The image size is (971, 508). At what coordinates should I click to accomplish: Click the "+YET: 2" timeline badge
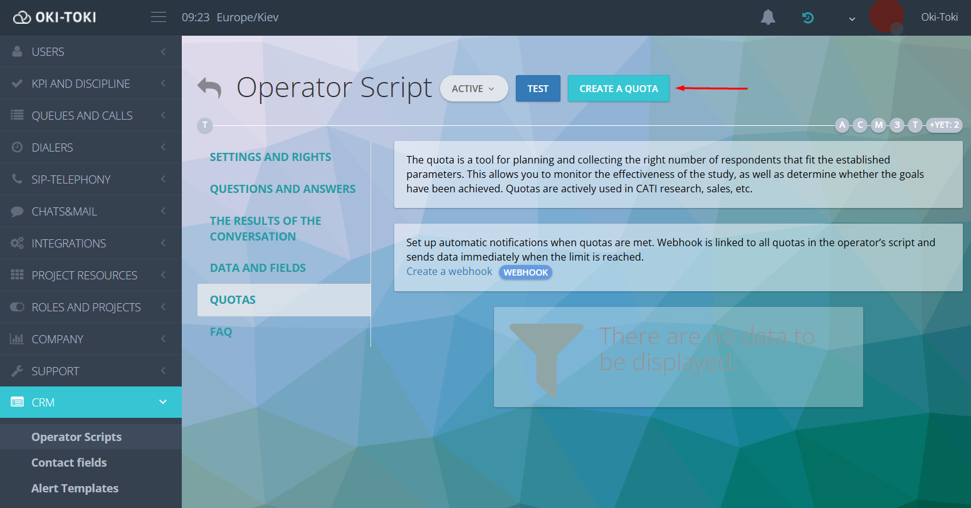943,125
